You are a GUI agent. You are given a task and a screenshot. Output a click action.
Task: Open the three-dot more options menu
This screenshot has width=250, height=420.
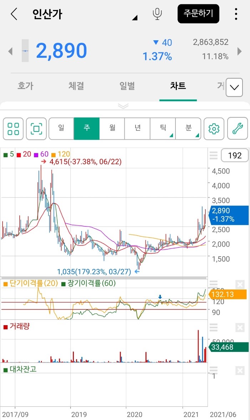coord(236,14)
